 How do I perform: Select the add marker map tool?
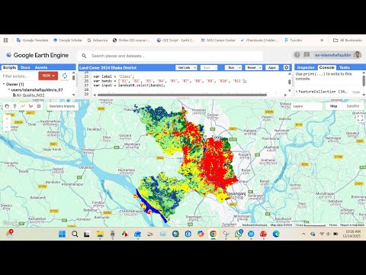(15, 106)
